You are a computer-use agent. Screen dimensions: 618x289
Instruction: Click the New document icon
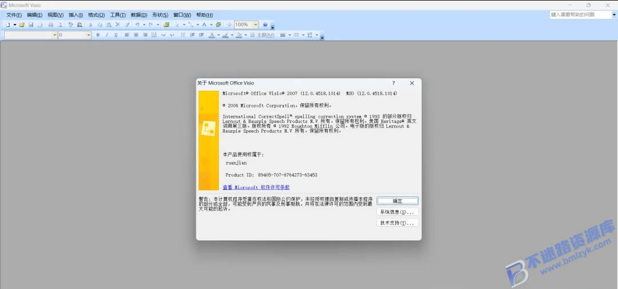(8, 25)
